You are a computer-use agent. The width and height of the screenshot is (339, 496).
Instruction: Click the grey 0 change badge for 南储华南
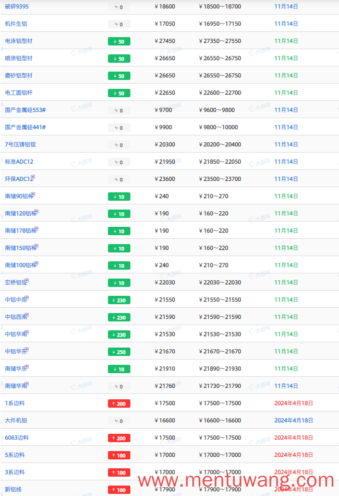coord(119,387)
